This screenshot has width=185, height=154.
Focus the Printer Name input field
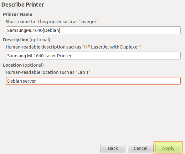coord(93,30)
